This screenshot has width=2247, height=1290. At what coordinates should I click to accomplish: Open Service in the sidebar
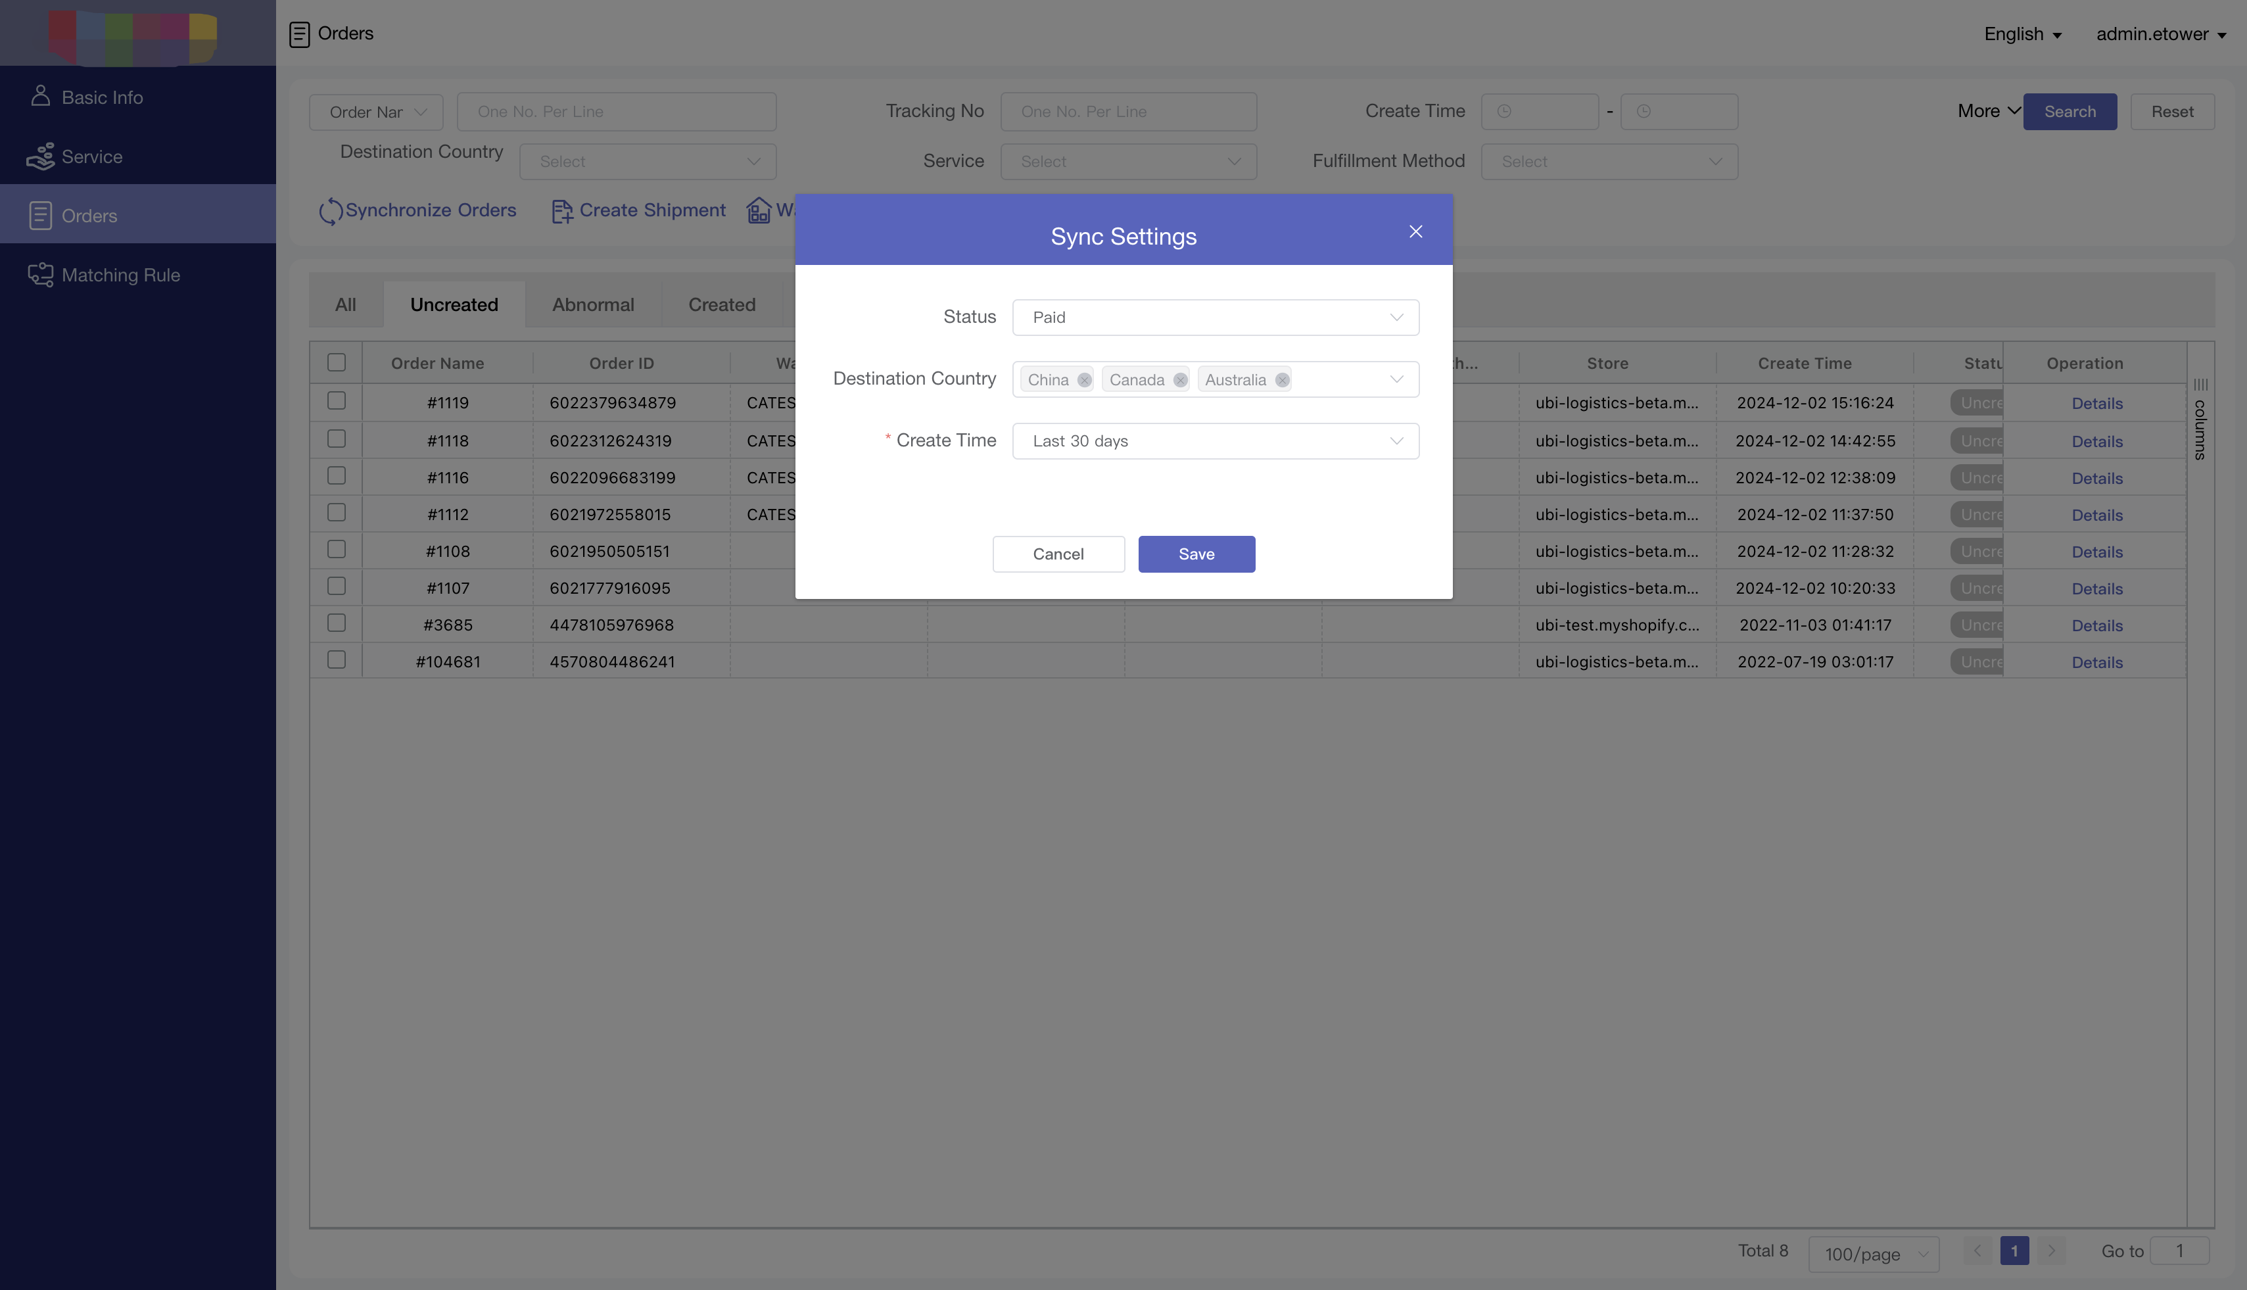tap(138, 156)
